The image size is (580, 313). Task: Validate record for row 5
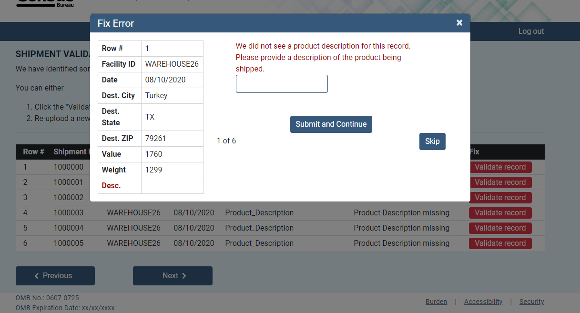click(x=500, y=228)
